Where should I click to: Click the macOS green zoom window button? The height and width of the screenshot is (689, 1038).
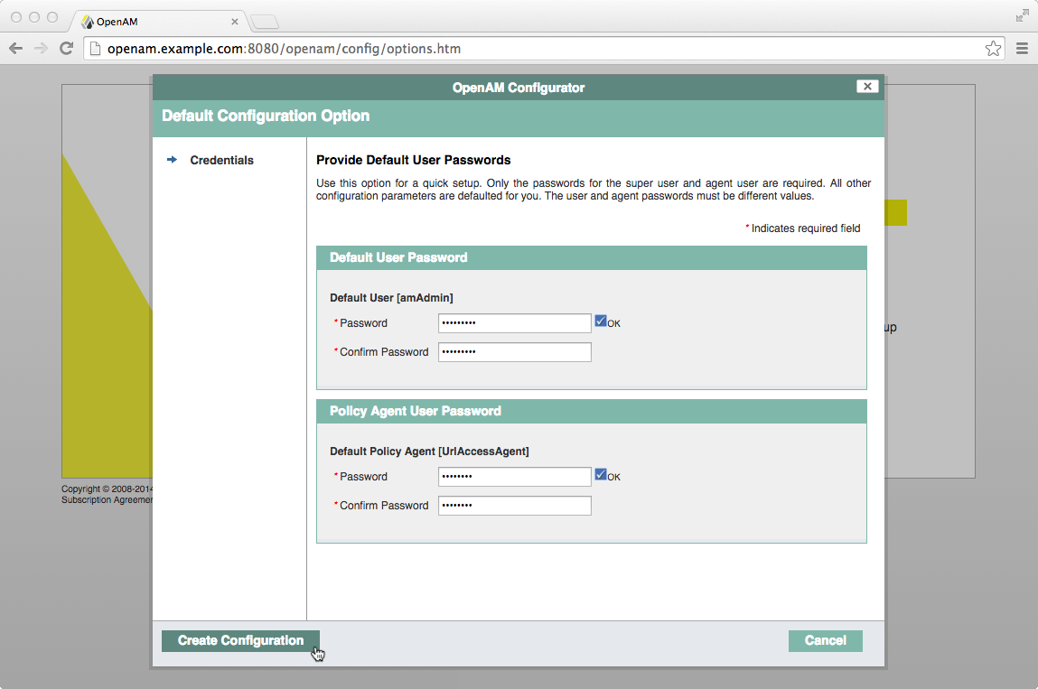(x=52, y=17)
